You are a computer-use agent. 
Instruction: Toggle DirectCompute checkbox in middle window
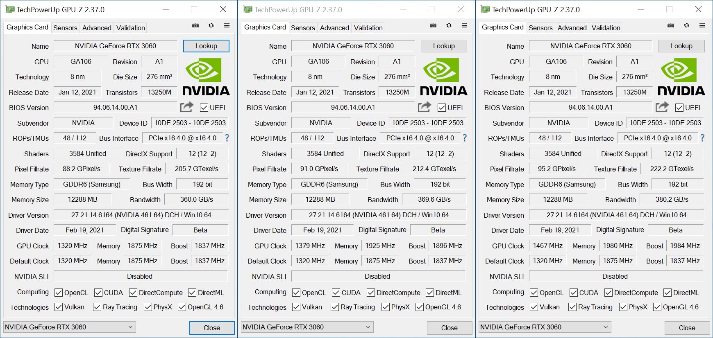(371, 293)
